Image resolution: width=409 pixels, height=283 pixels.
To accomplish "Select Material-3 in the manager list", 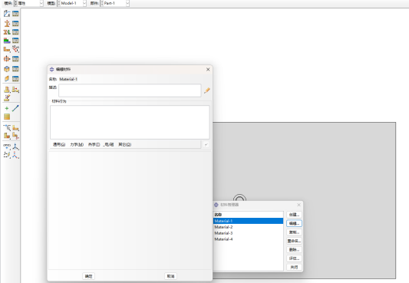I will (x=249, y=233).
